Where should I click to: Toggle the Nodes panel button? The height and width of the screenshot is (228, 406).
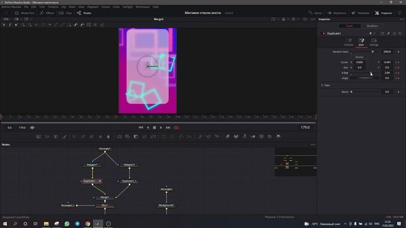(x=84, y=13)
